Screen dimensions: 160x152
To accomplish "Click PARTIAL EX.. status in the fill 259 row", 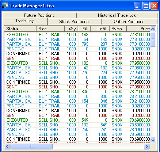I will coord(19,130).
